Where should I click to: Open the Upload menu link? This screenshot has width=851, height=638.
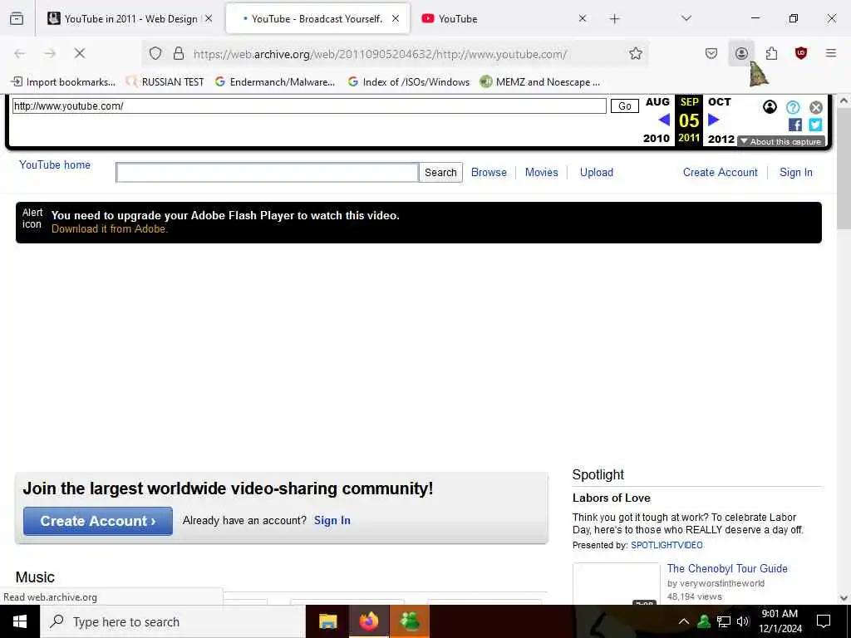597,173
